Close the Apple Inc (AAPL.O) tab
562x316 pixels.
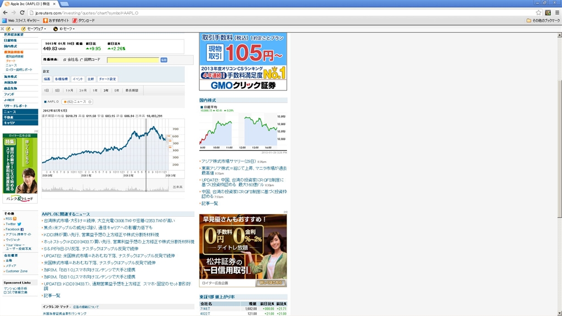coord(54,4)
